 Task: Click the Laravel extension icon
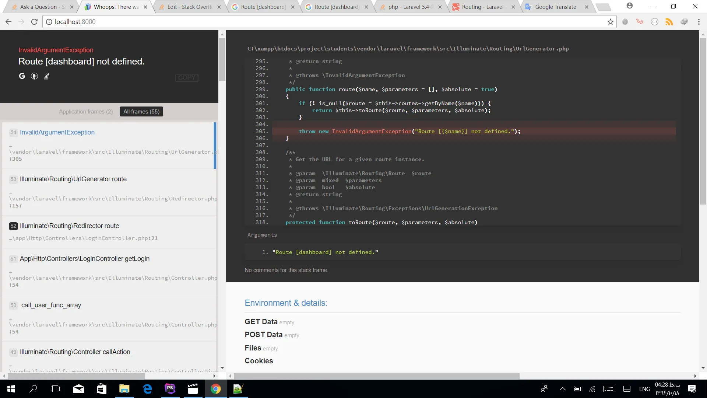click(640, 22)
